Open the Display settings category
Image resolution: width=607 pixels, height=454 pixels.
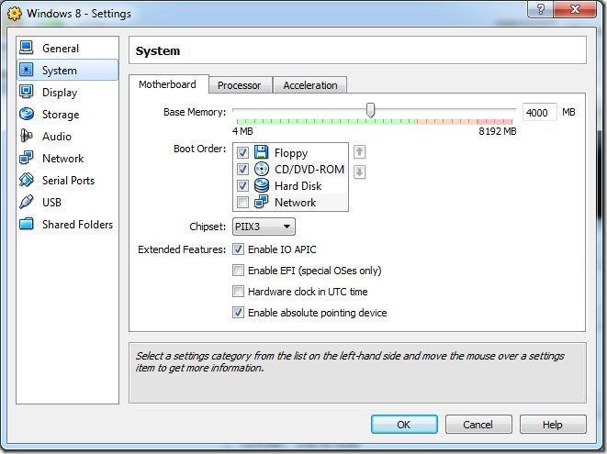(67, 92)
